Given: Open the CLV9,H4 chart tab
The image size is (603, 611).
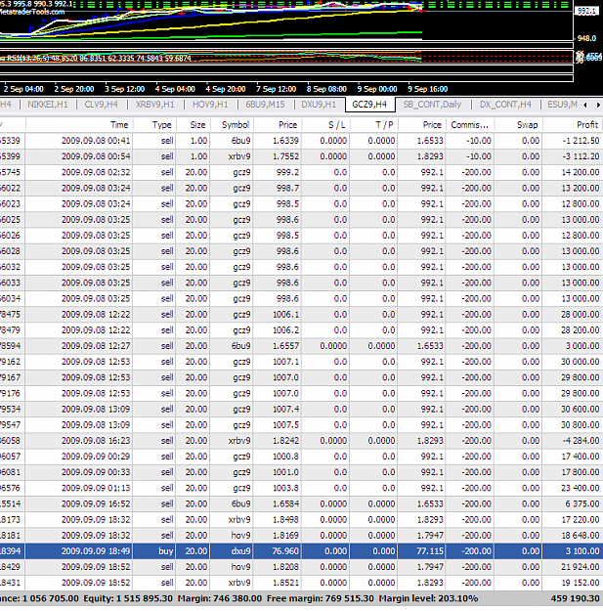Looking at the screenshot, I should click(x=101, y=105).
